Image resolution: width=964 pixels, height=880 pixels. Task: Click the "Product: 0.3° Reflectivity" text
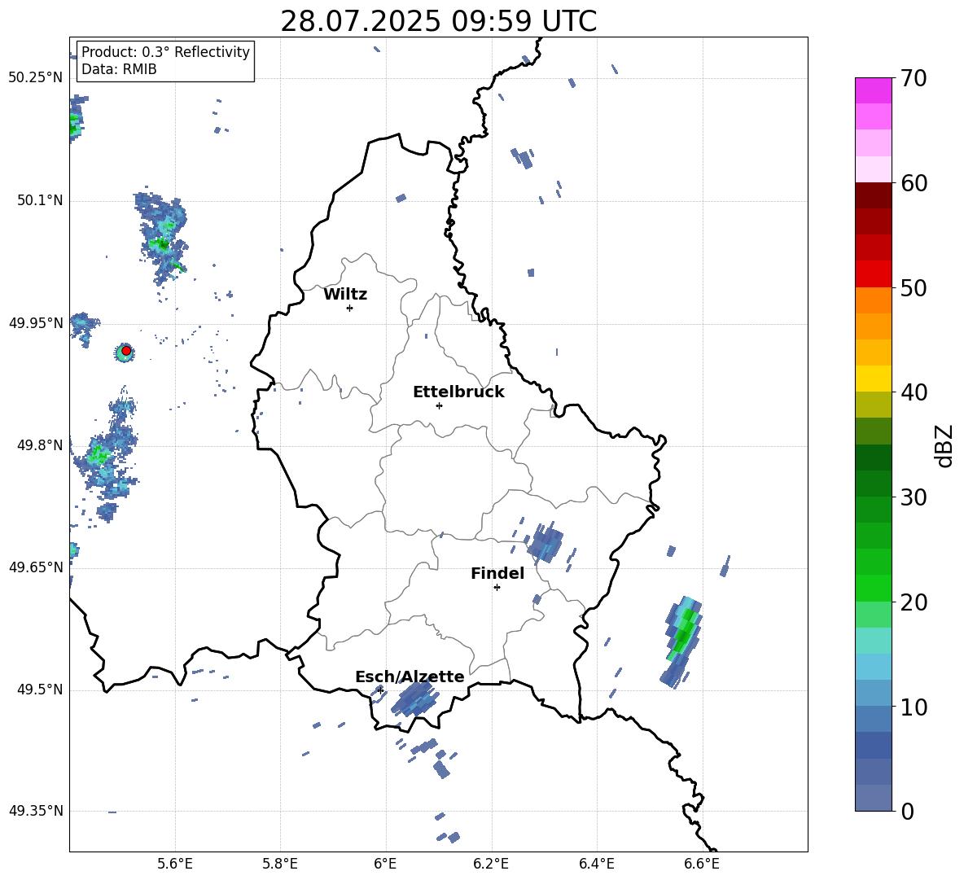click(165, 52)
